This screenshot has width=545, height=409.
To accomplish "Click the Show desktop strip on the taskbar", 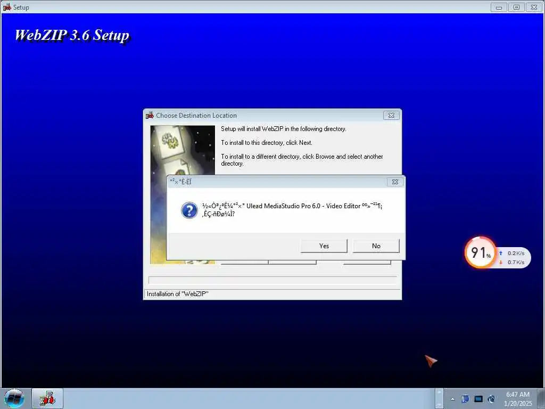I will point(541,398).
